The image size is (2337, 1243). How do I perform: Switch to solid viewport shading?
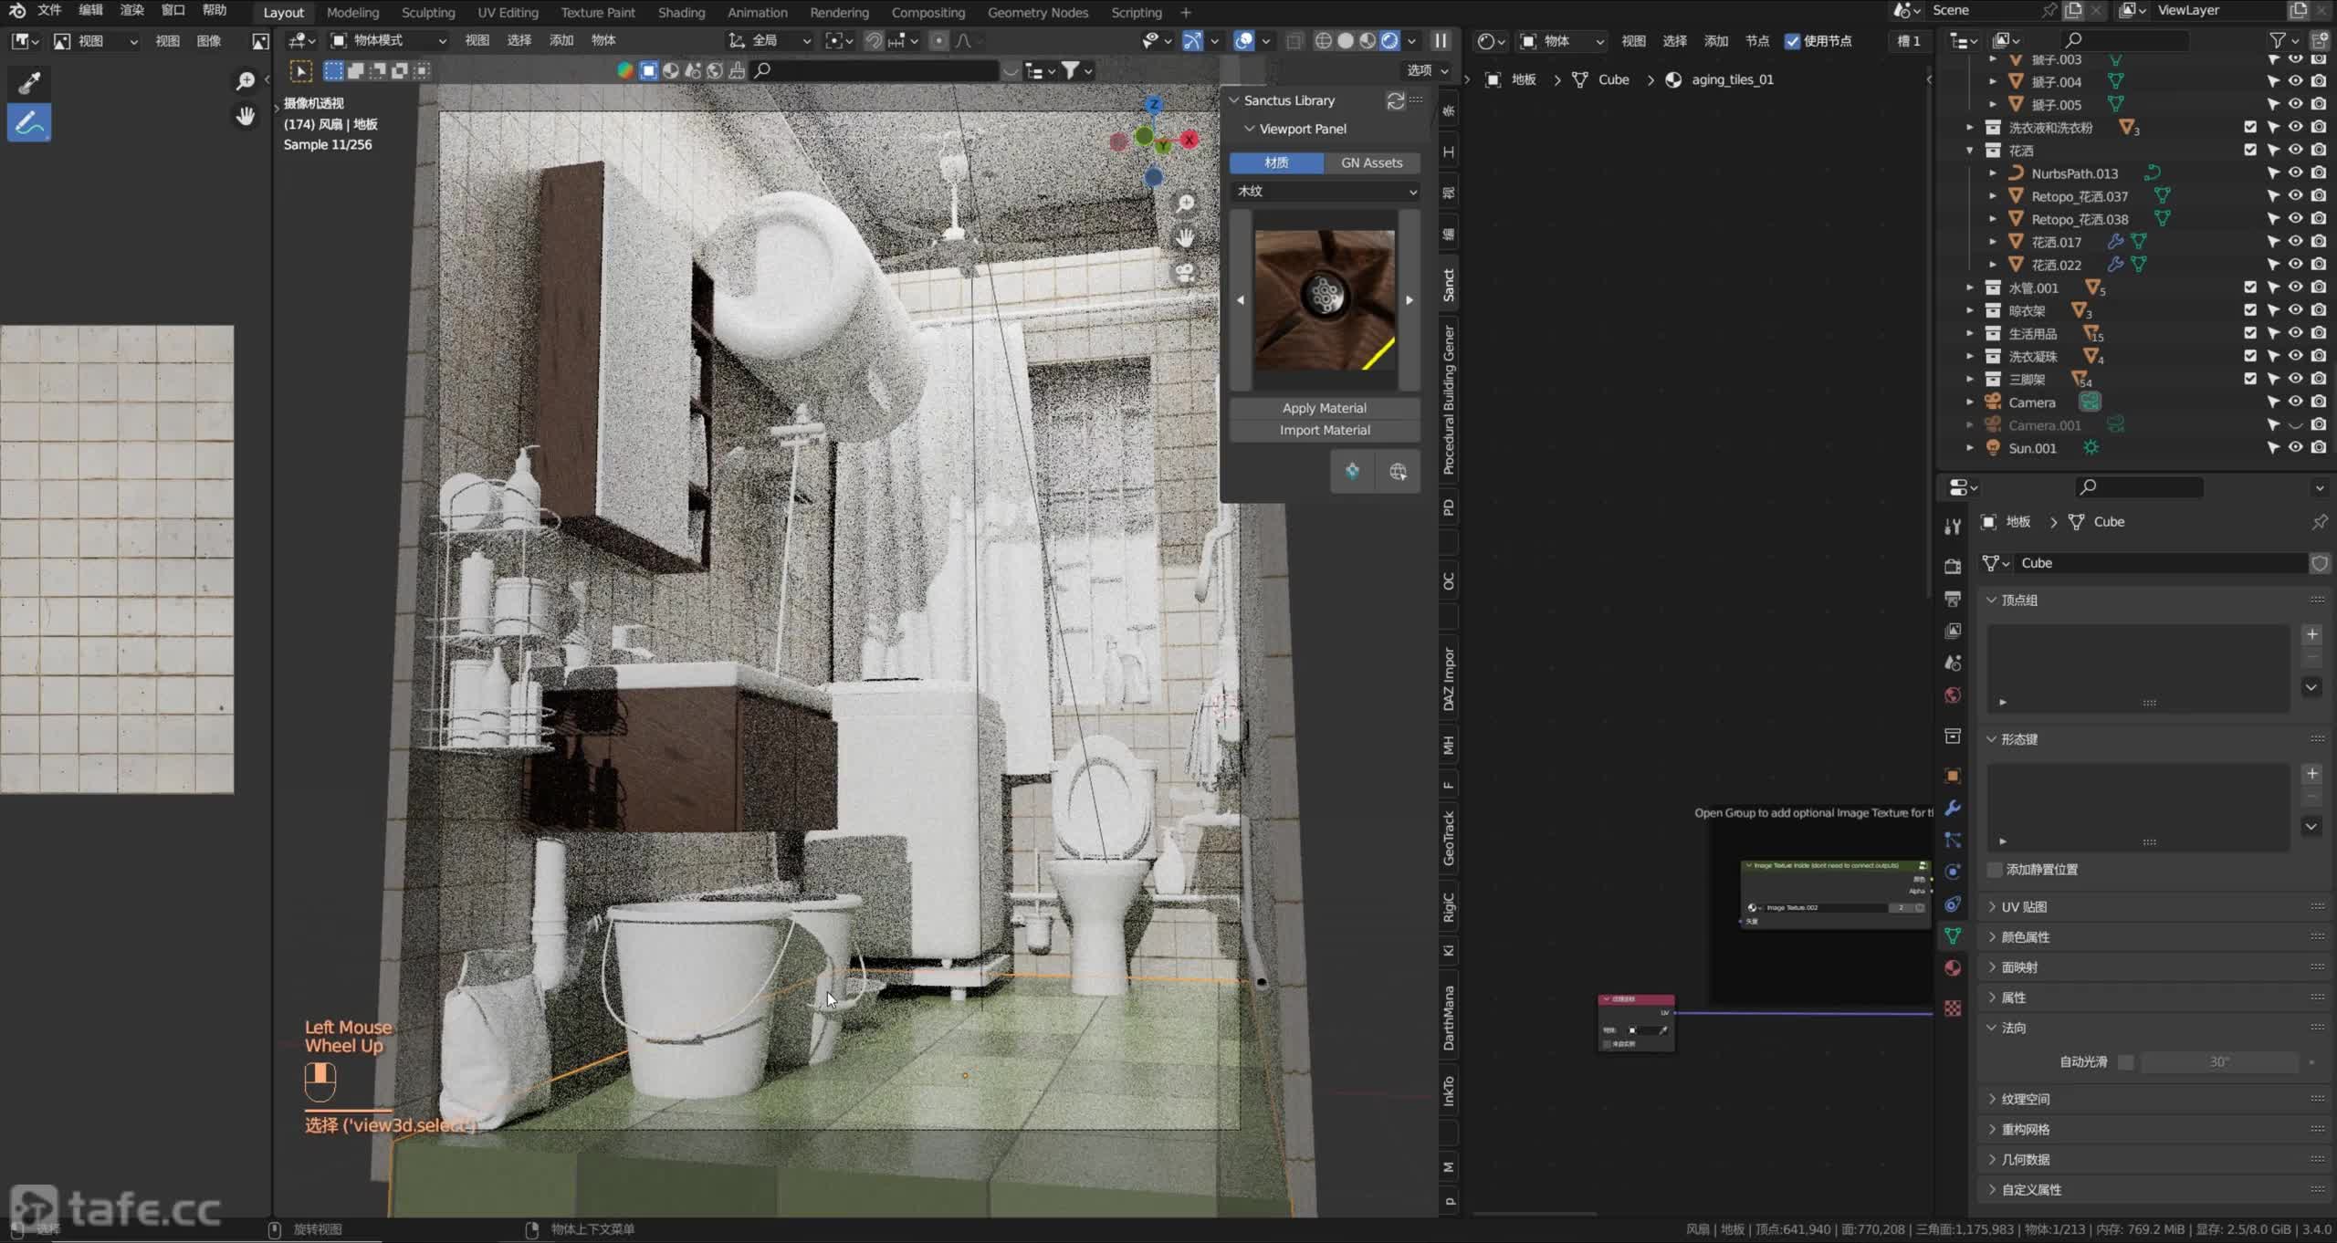point(1346,41)
